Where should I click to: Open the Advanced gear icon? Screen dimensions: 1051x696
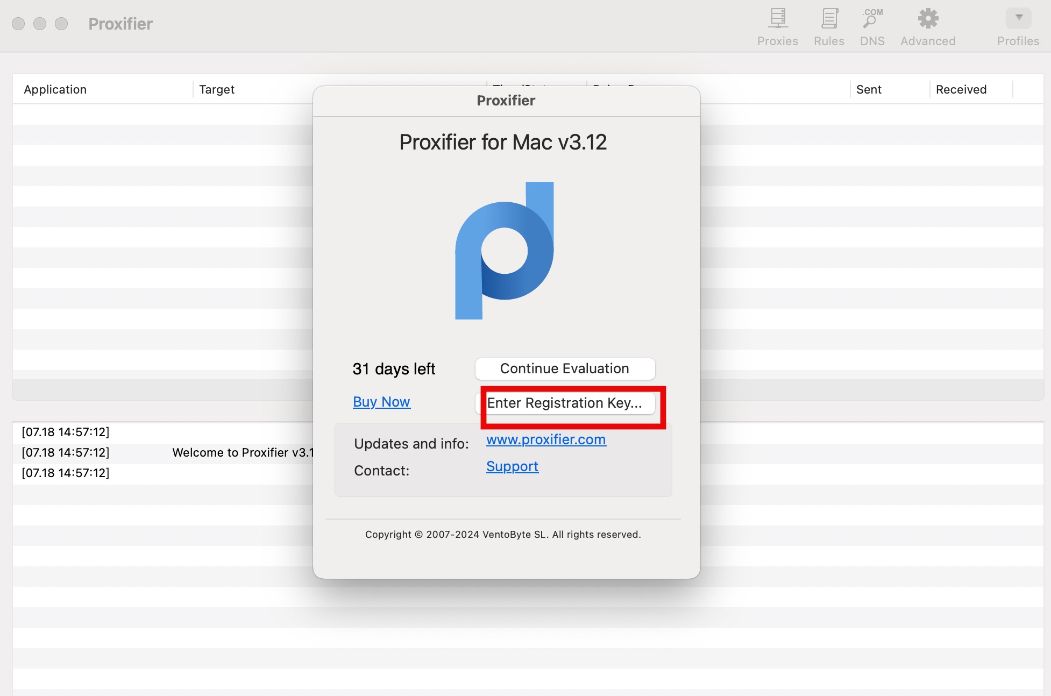pos(928,19)
